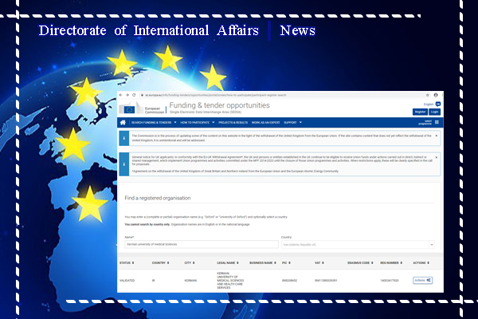Expand the Search Funding & Tenders arrow
This screenshot has height=319, width=478.
(x=175, y=122)
